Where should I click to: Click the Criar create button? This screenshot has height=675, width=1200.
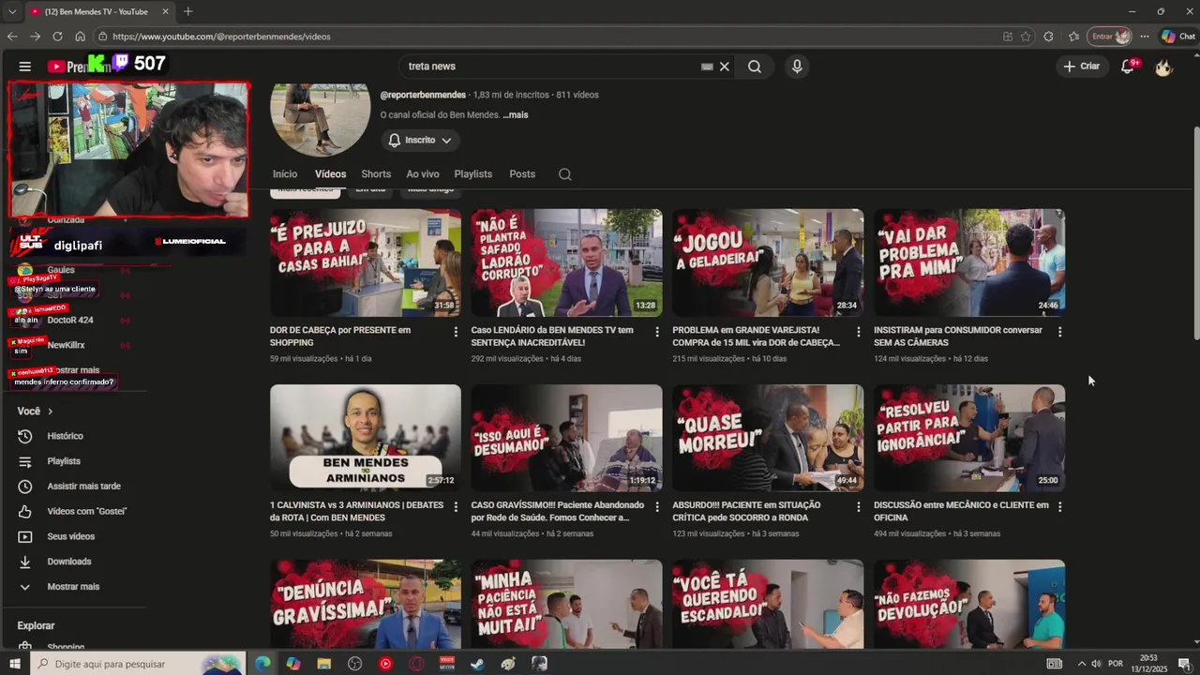1081,67
